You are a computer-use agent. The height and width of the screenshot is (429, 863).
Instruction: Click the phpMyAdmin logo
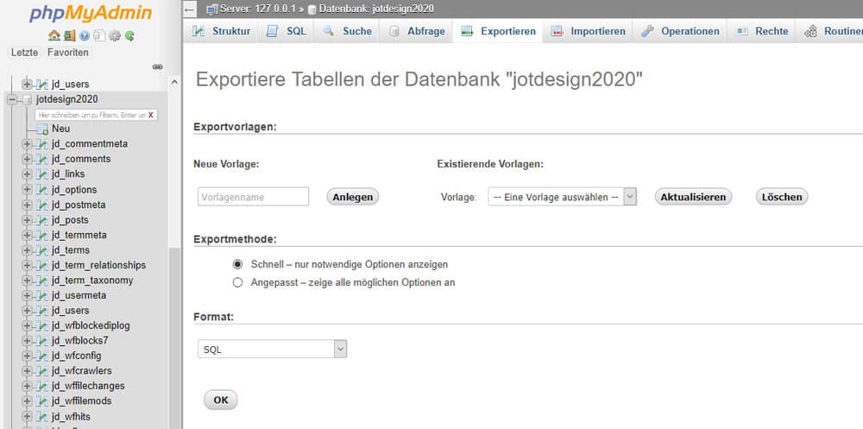91,13
